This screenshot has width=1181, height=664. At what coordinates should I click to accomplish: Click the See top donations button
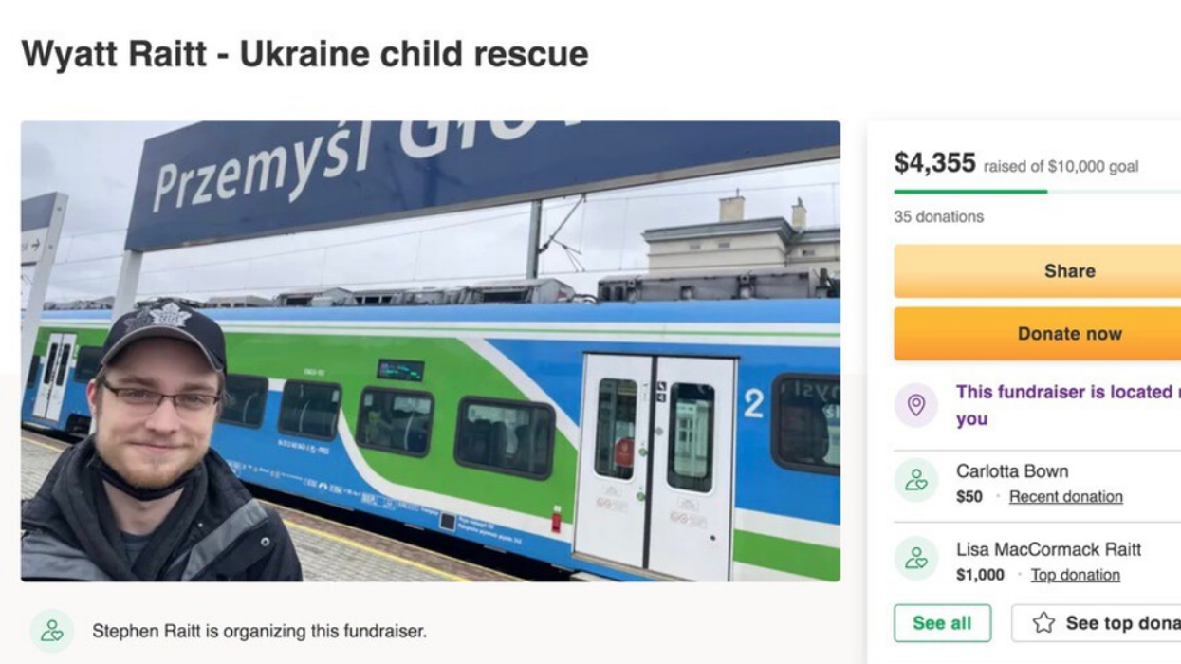(1100, 623)
